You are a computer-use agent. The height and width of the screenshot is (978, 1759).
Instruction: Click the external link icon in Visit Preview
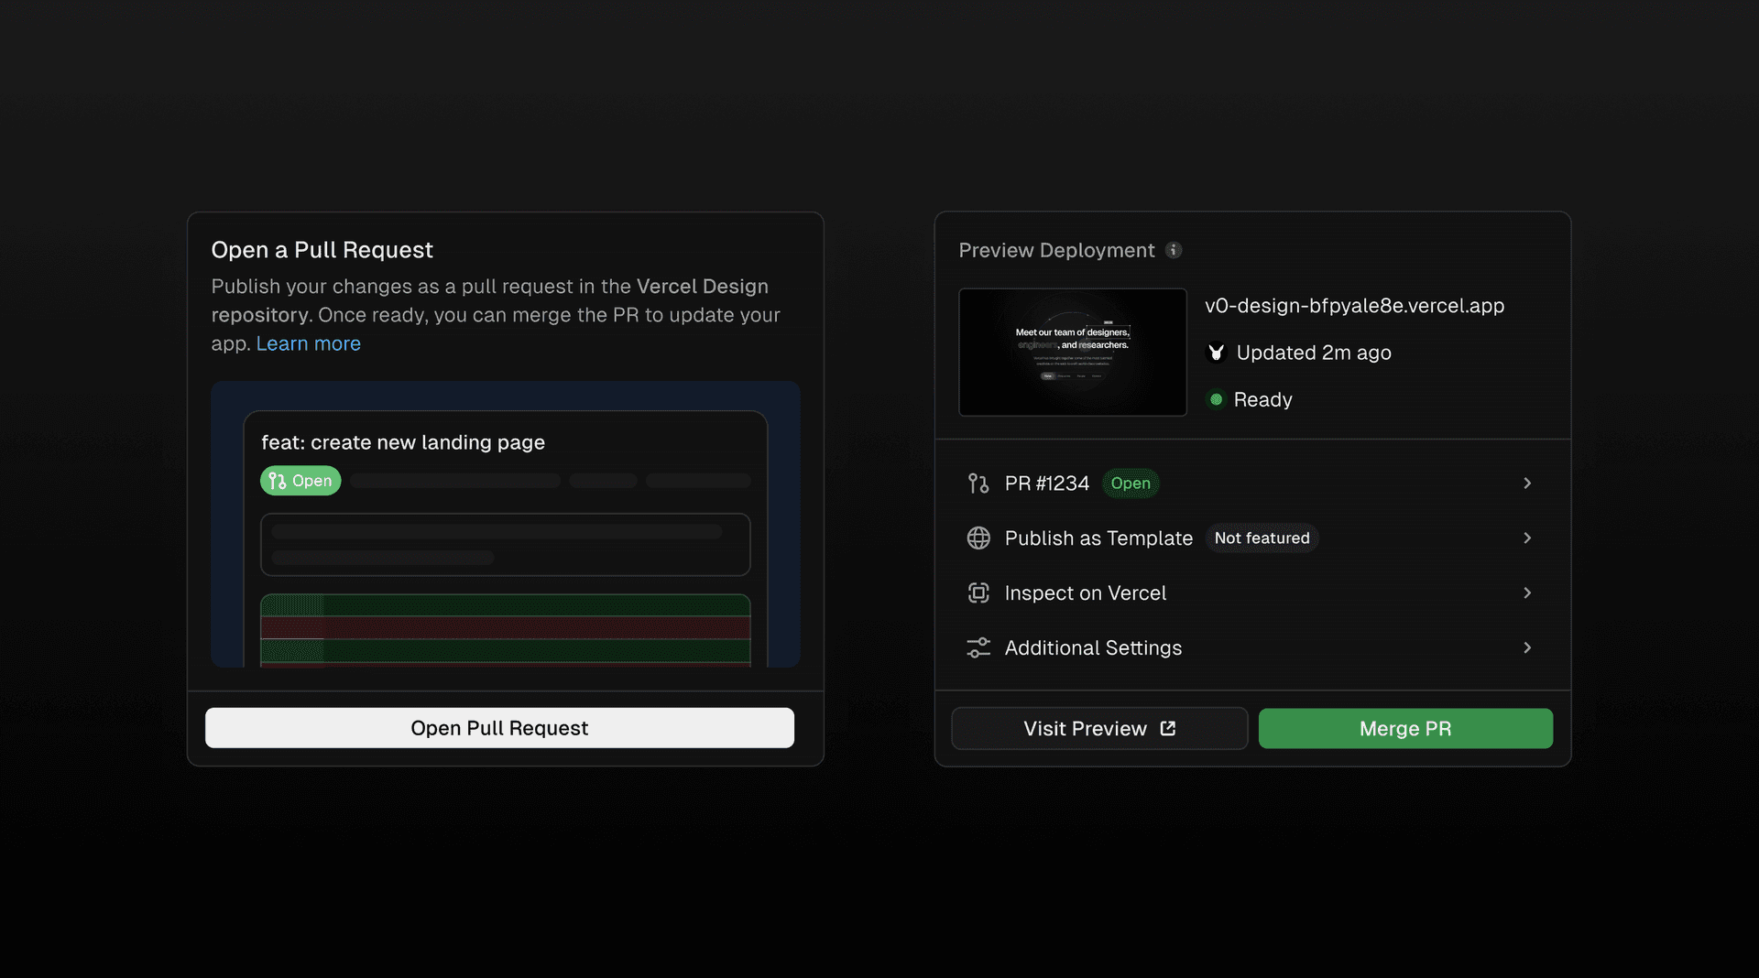(1168, 729)
